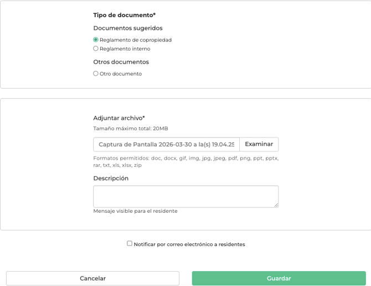This screenshot has width=371, height=286.
Task: Click the Reglamento interno label text
Action: click(x=125, y=49)
